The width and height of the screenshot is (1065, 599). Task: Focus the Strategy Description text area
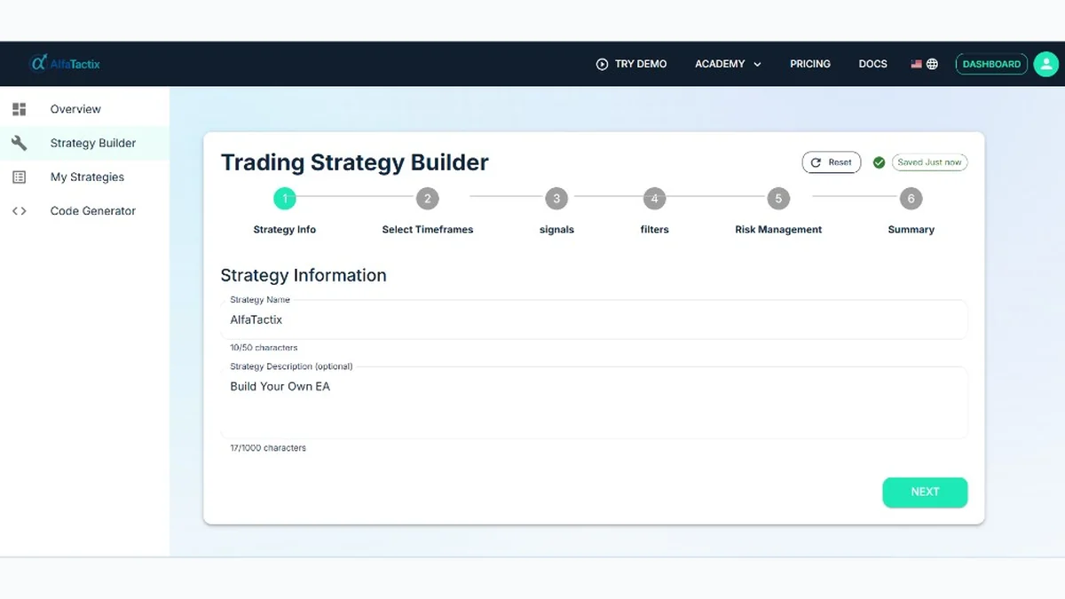(594, 403)
